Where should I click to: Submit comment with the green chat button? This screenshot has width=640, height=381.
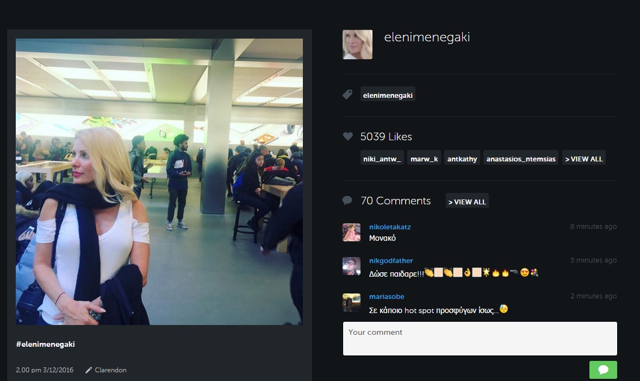(603, 370)
